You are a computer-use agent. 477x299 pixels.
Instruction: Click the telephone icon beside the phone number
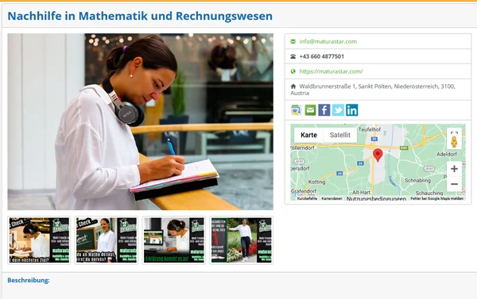coord(293,56)
